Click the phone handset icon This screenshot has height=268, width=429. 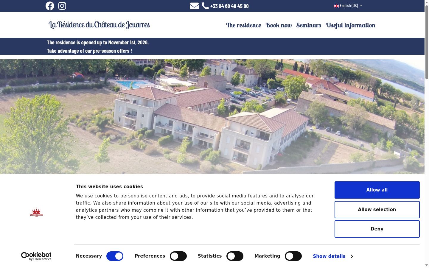pyautogui.click(x=205, y=6)
